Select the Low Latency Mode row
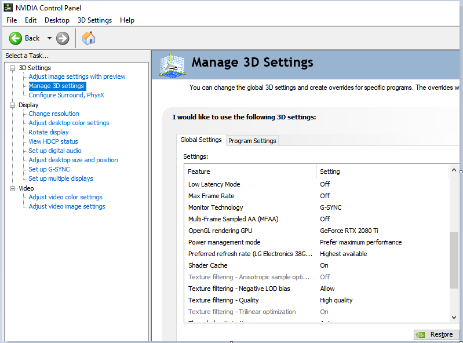Image resolution: width=463 pixels, height=343 pixels. tap(316, 184)
